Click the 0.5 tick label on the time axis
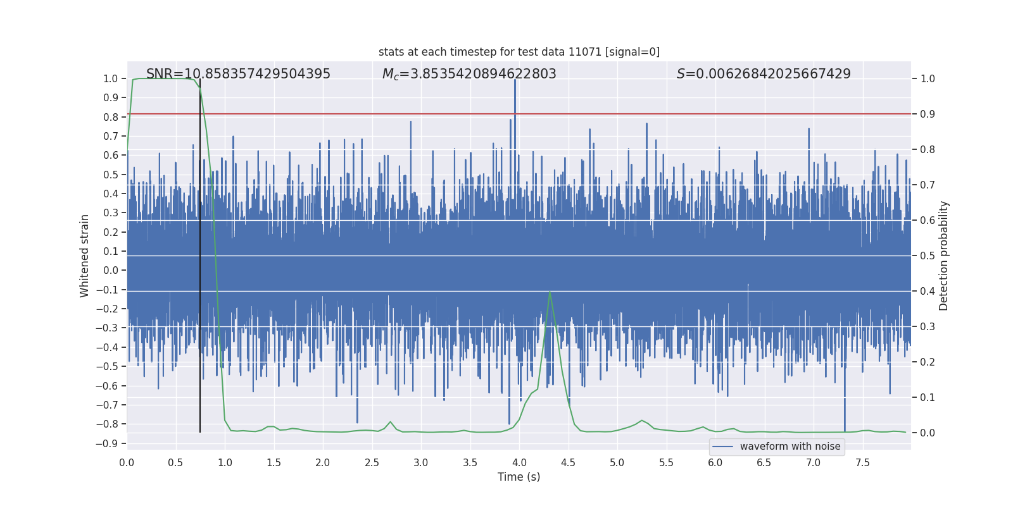Screen dimensions: 1013x506 pos(175,462)
